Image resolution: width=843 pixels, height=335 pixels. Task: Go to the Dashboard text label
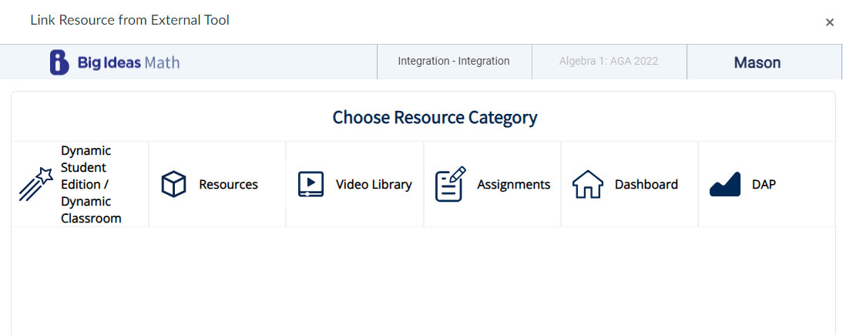[646, 185]
